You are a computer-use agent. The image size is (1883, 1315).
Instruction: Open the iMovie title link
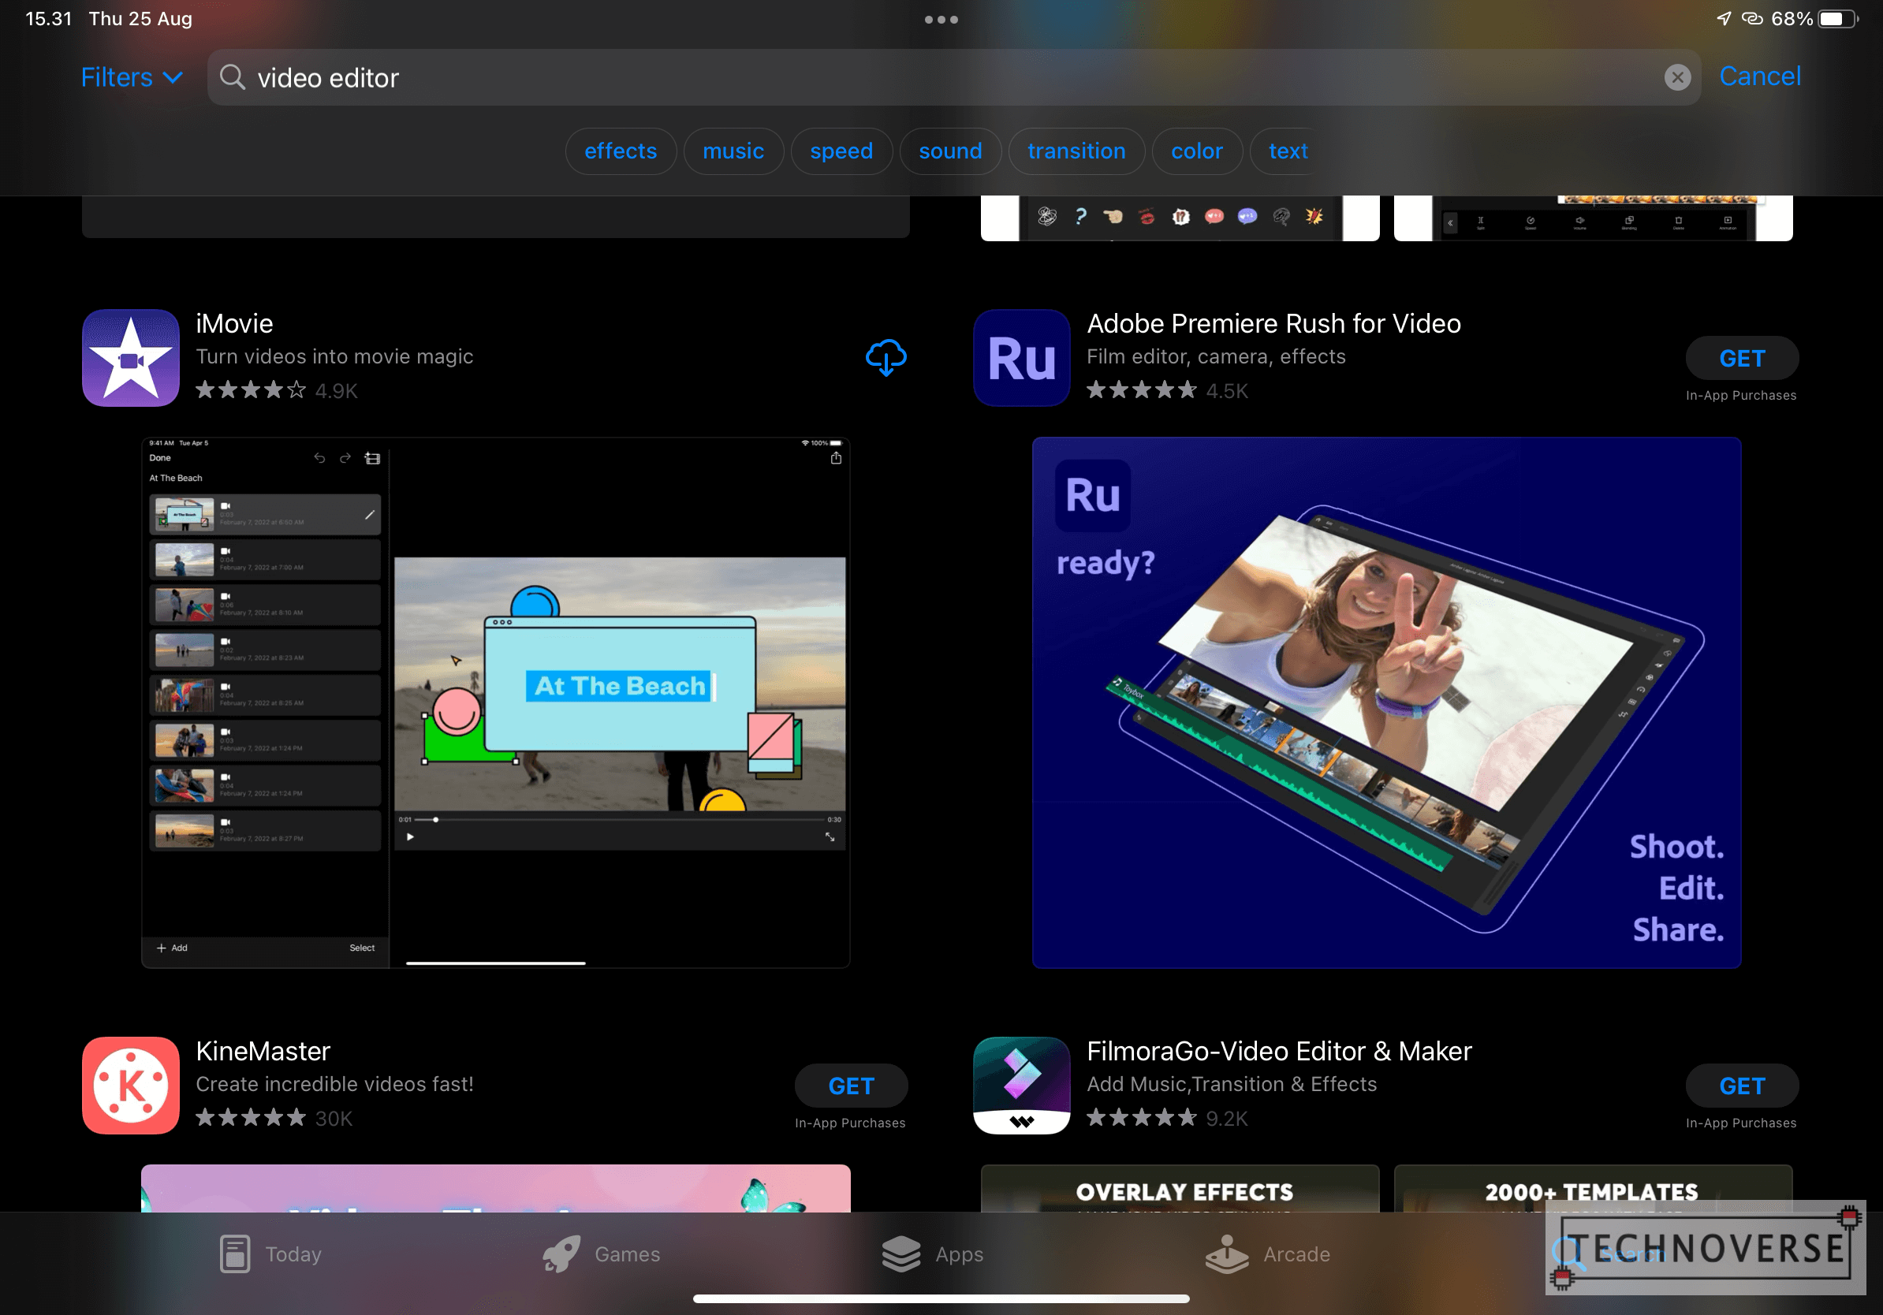pos(233,323)
